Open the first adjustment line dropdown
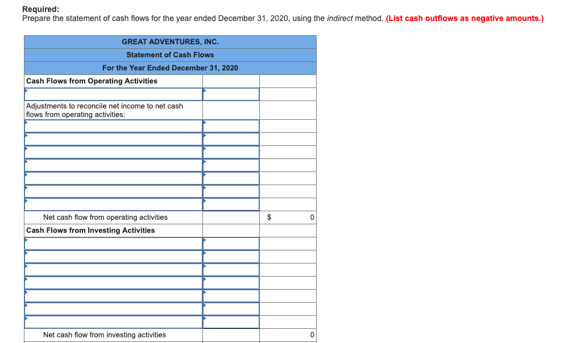 (x=113, y=126)
